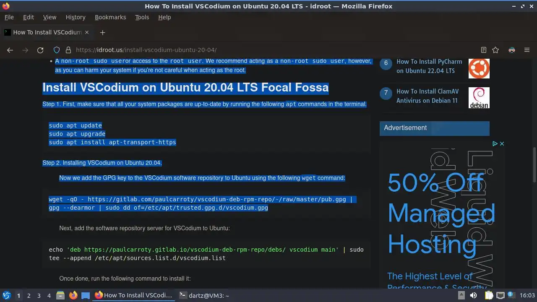Click the clock showing 16:03
The height and width of the screenshot is (302, 537).
click(x=527, y=295)
